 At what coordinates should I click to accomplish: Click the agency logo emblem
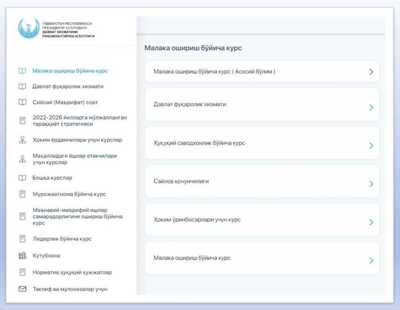click(29, 29)
